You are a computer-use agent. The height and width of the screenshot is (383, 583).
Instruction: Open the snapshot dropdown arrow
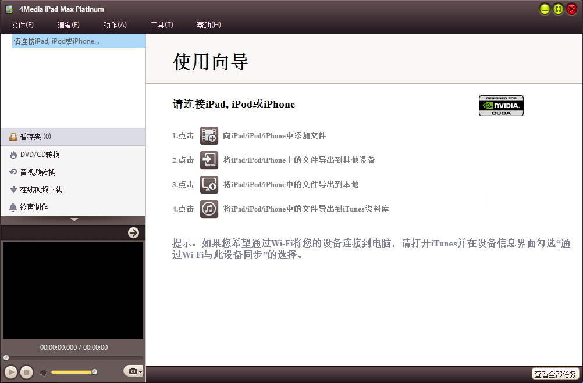coord(140,371)
